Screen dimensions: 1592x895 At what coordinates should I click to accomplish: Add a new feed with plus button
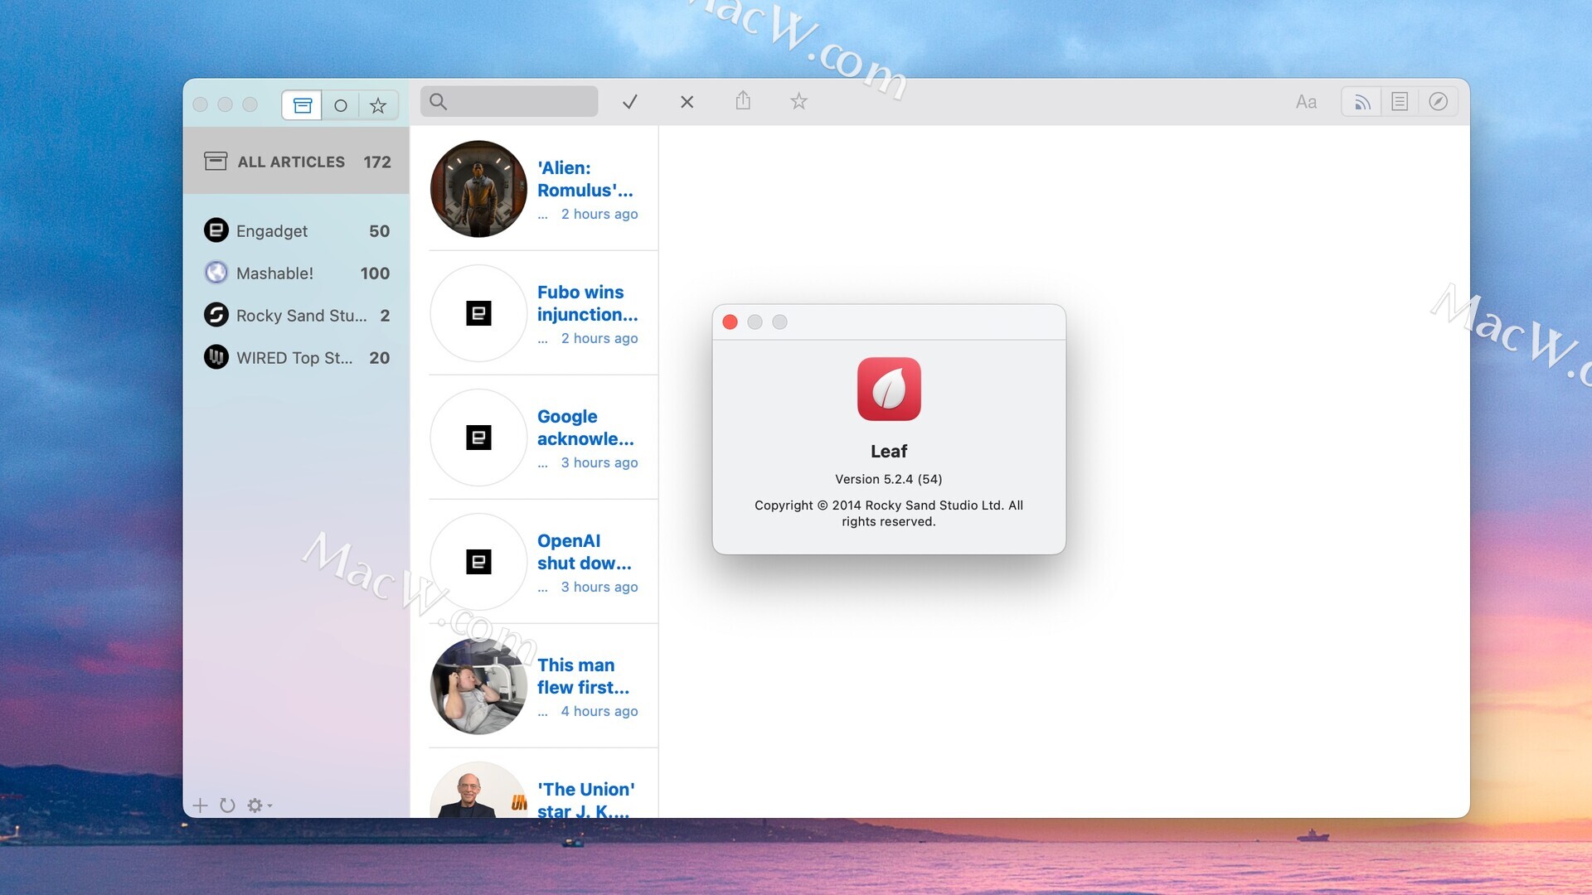[x=200, y=805]
